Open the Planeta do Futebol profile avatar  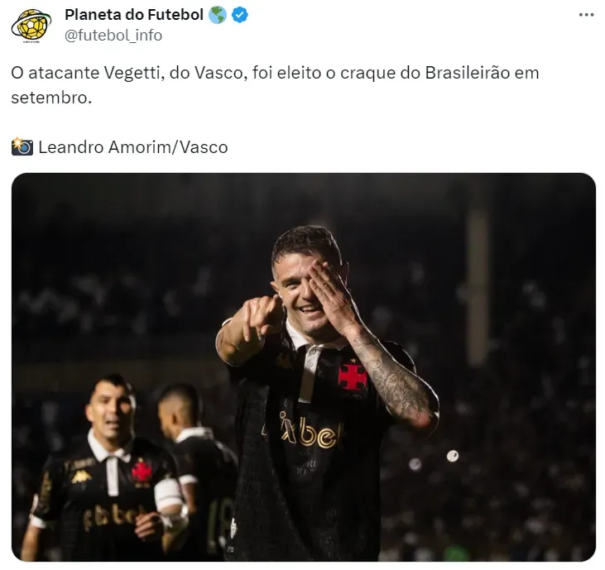(31, 26)
